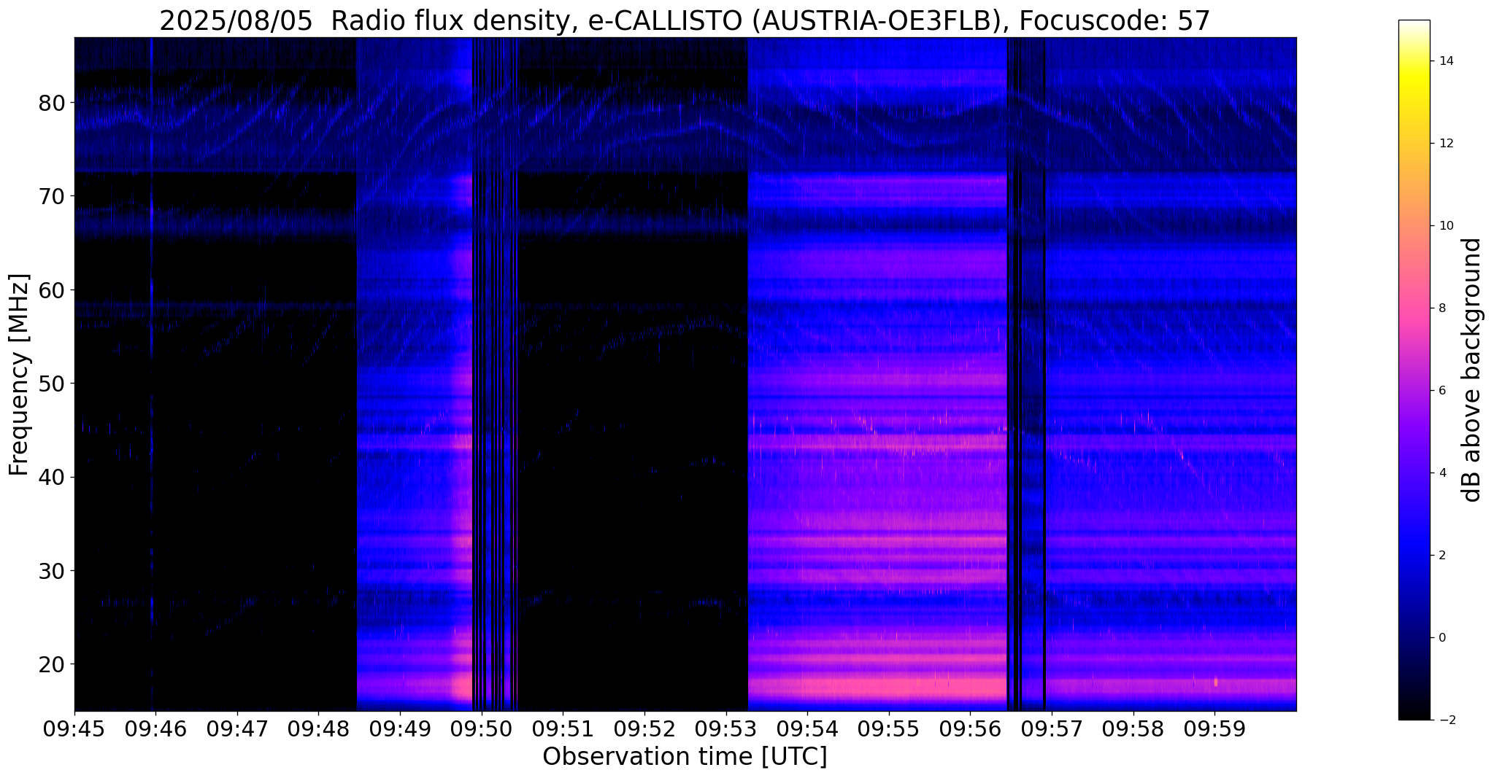Click the plot title text
Image resolution: width=1494 pixels, height=778 pixels.
685,21
